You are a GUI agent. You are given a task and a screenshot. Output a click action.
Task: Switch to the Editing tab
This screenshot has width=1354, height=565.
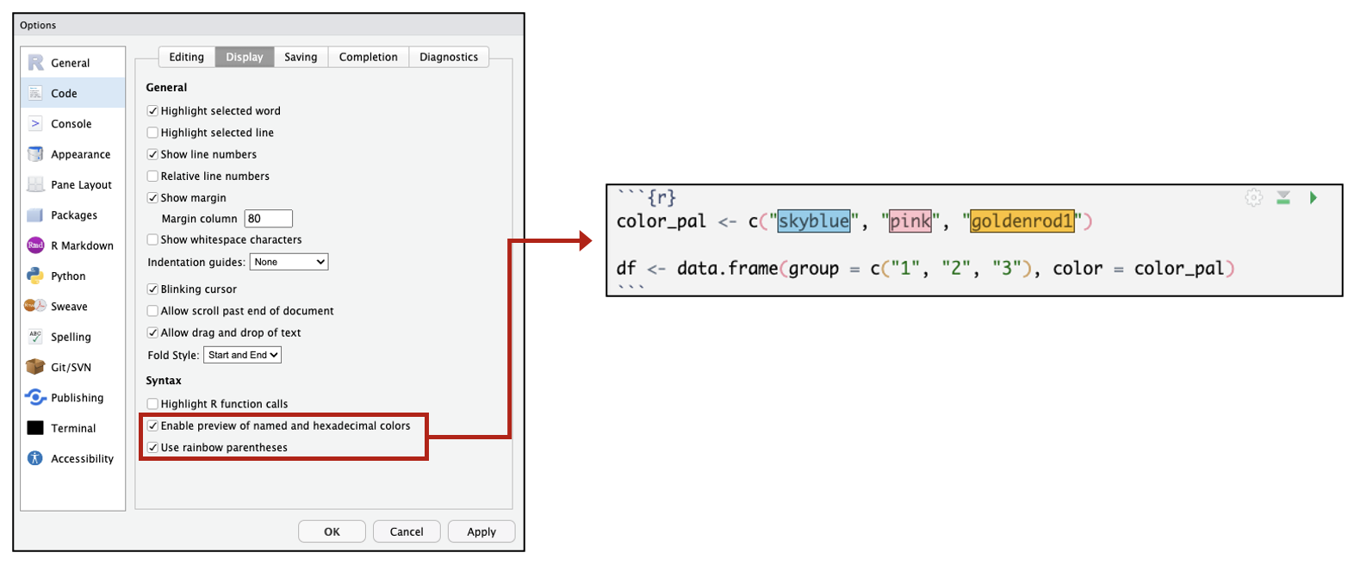[x=186, y=57]
